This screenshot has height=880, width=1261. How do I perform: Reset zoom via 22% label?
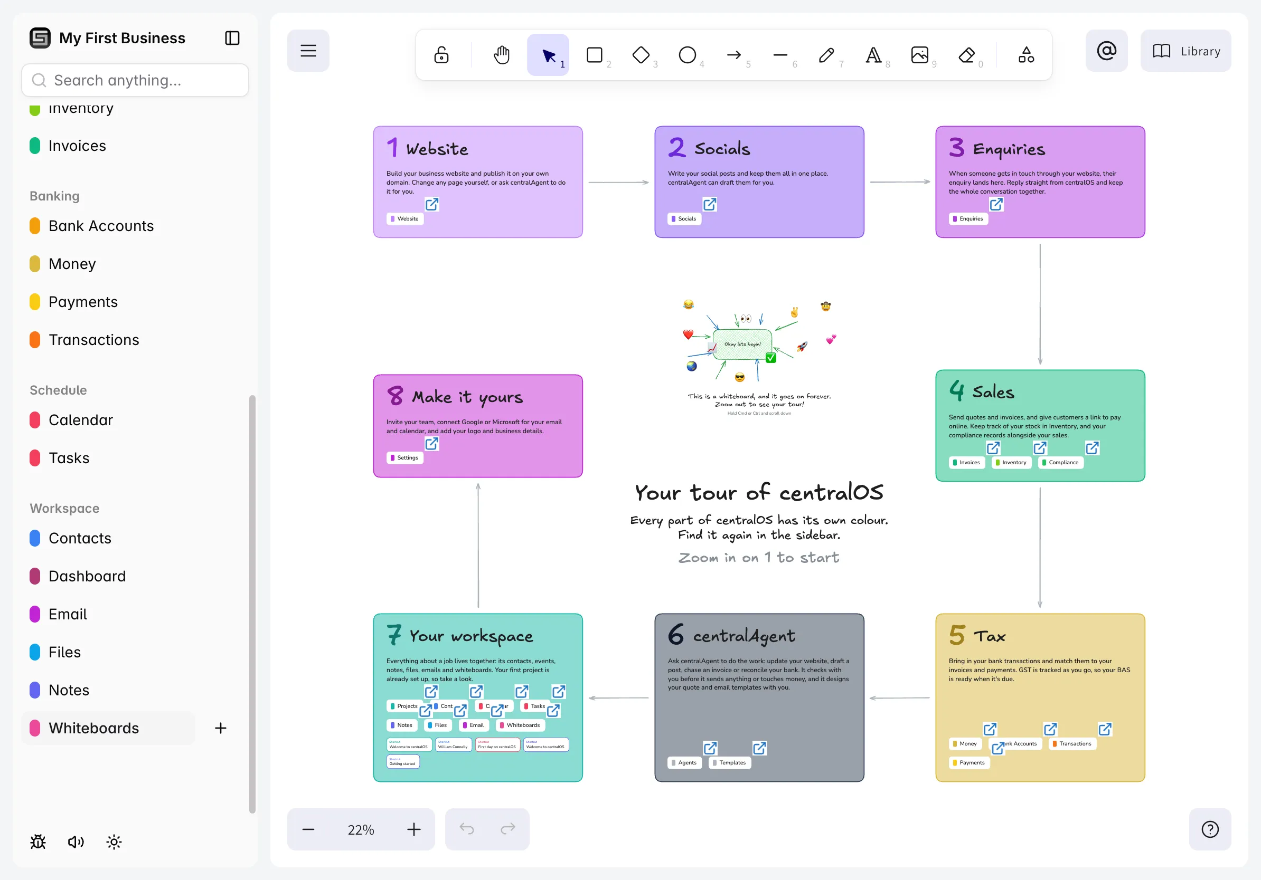361,829
